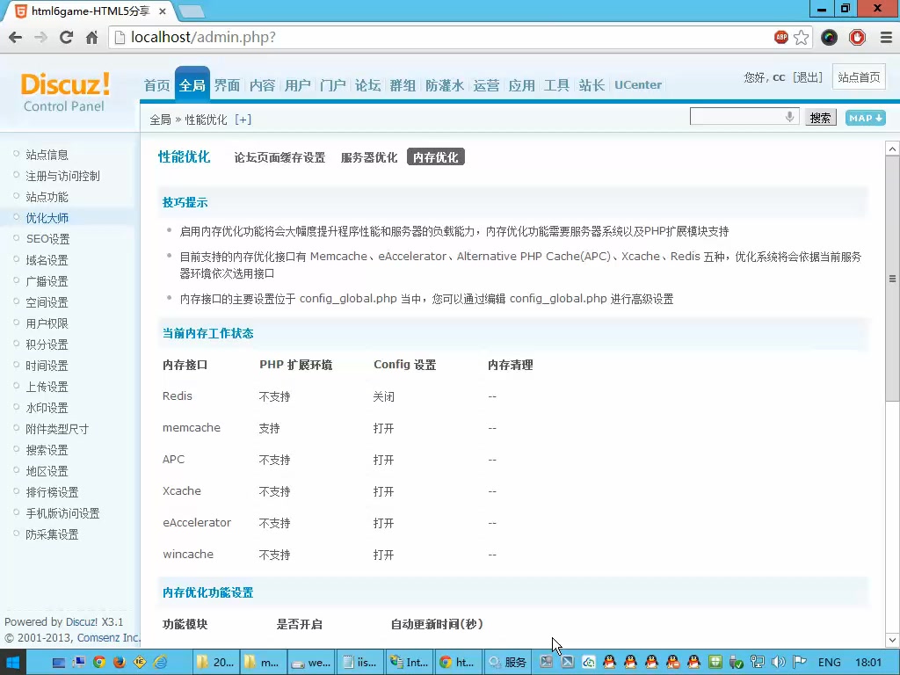Viewport: 900px width, 675px height.
Task: Open 防采集设置 in the sidebar
Action: pyautogui.click(x=52, y=534)
